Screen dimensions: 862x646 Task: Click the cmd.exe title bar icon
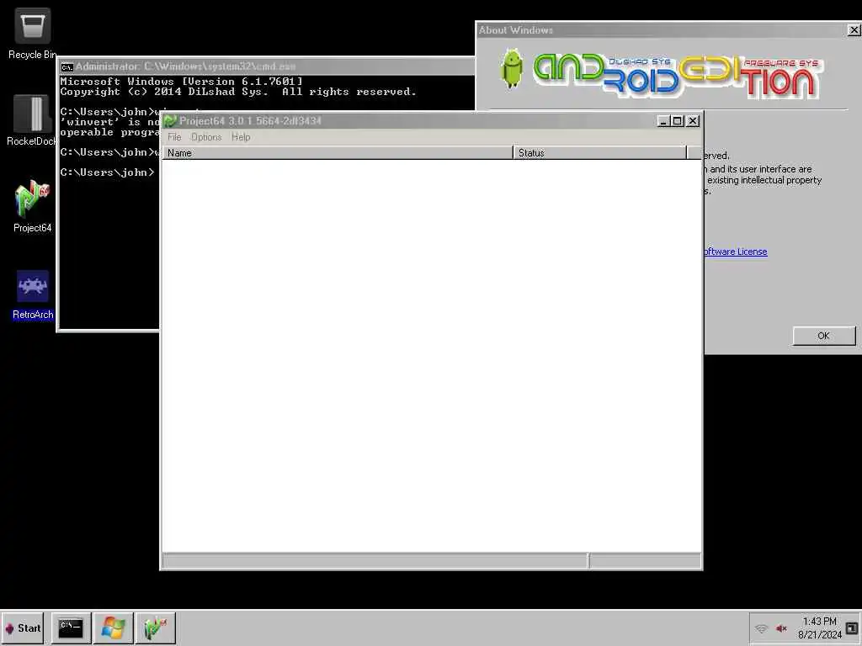point(67,67)
